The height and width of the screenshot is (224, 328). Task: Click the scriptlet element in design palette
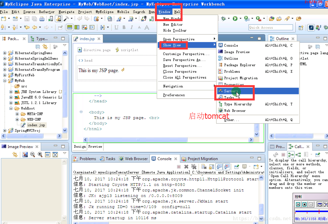click(127, 50)
